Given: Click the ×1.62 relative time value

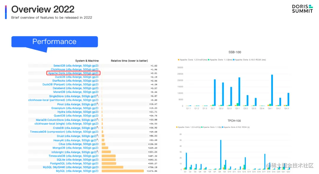Looking at the screenshot, I should (x=154, y=66).
